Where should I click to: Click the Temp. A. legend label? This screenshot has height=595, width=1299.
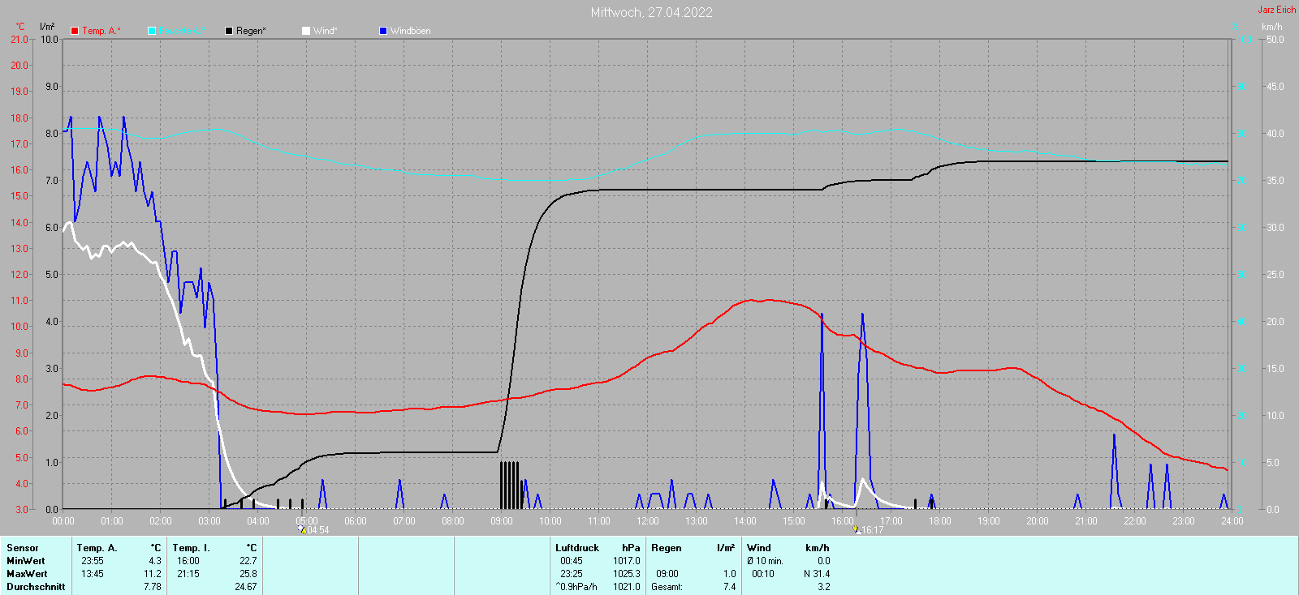click(x=101, y=31)
